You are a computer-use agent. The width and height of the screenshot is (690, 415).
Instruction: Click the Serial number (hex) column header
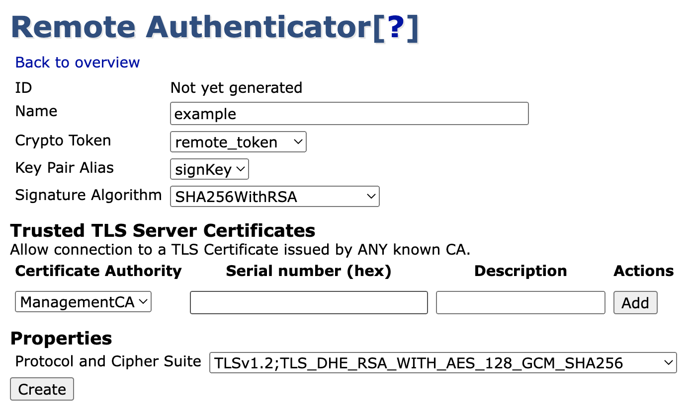[x=308, y=271]
